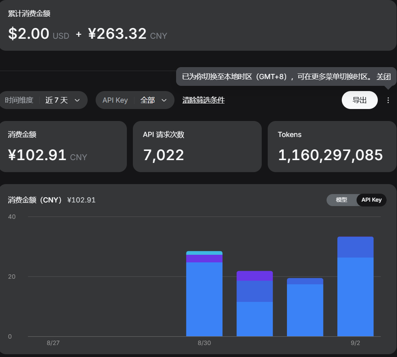
Task: Select the 9/1 bar in the chart
Action: point(305,307)
